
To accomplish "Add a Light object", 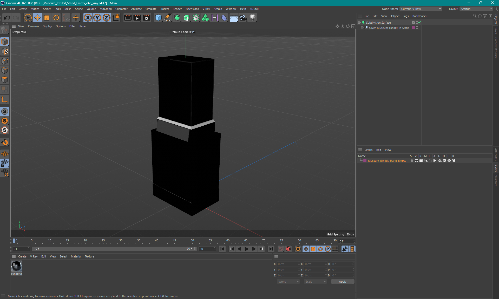I will [252, 18].
